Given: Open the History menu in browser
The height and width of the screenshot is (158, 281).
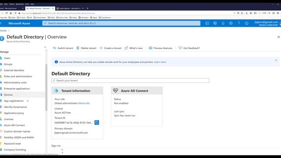Looking at the screenshot, I should pos(12,4).
